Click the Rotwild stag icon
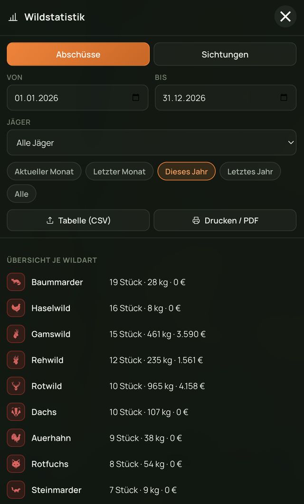The image size is (304, 504). pyautogui.click(x=16, y=386)
